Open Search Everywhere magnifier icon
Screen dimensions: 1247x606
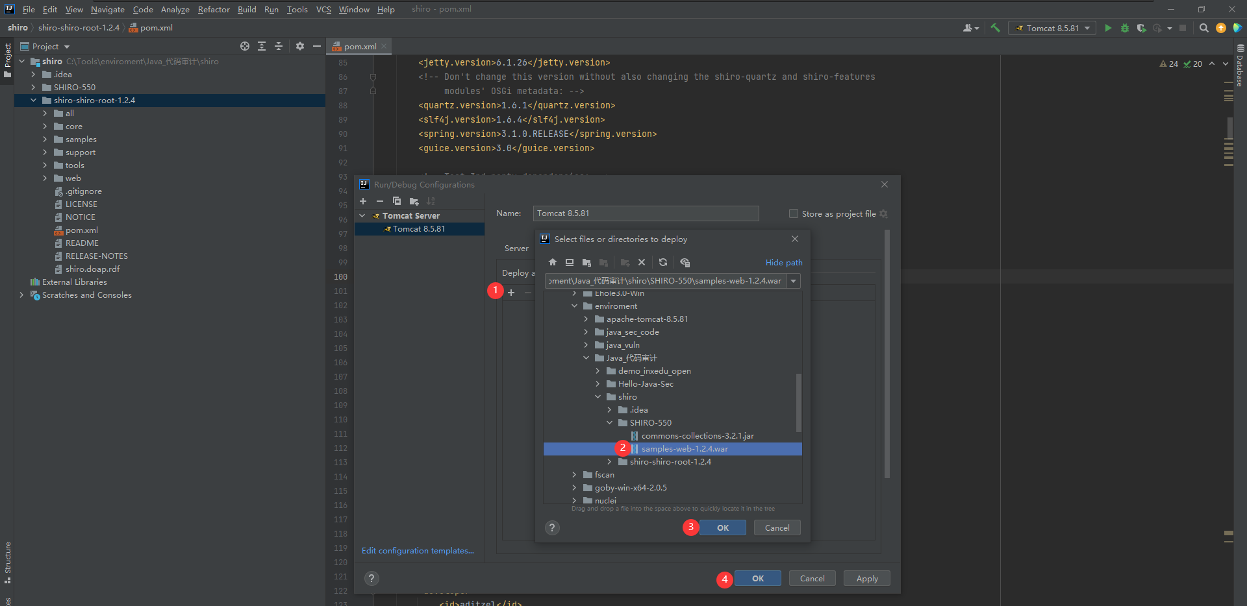[x=1203, y=28]
